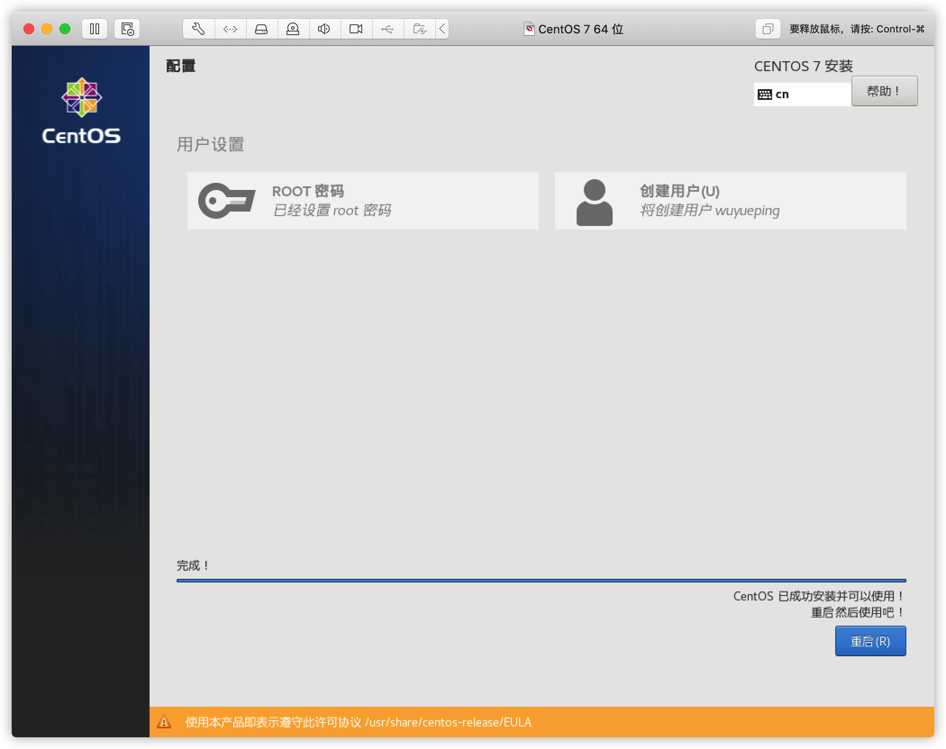Viewport: 946px width, 749px height.
Task: Open virtual machine settings wrench icon
Action: tap(199, 29)
